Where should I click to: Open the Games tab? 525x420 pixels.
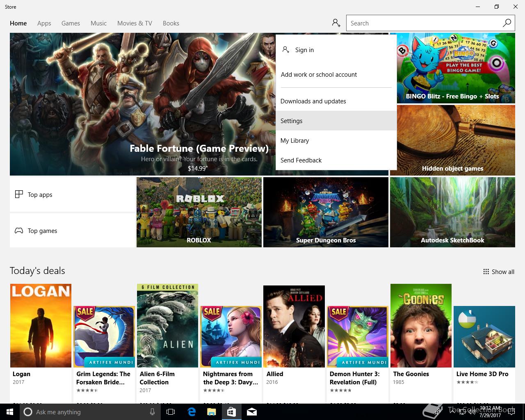tap(71, 23)
